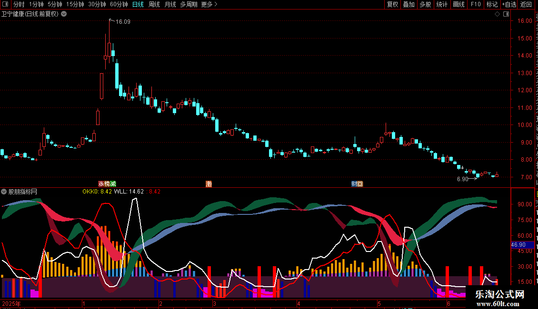Click the month 4 label on time axis
The image size is (538, 309).
click(x=299, y=303)
